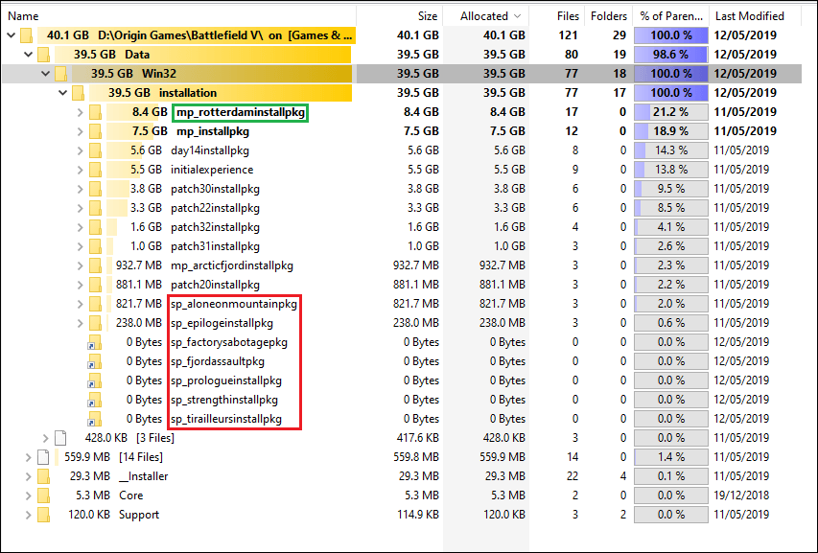Click the 21.2 % parent percentage bar
Viewport: 818px width, 553px height.
(x=671, y=112)
